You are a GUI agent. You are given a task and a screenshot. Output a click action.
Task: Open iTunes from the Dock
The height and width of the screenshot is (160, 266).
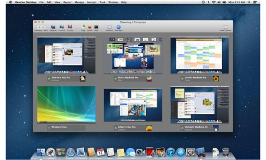tap(171, 152)
